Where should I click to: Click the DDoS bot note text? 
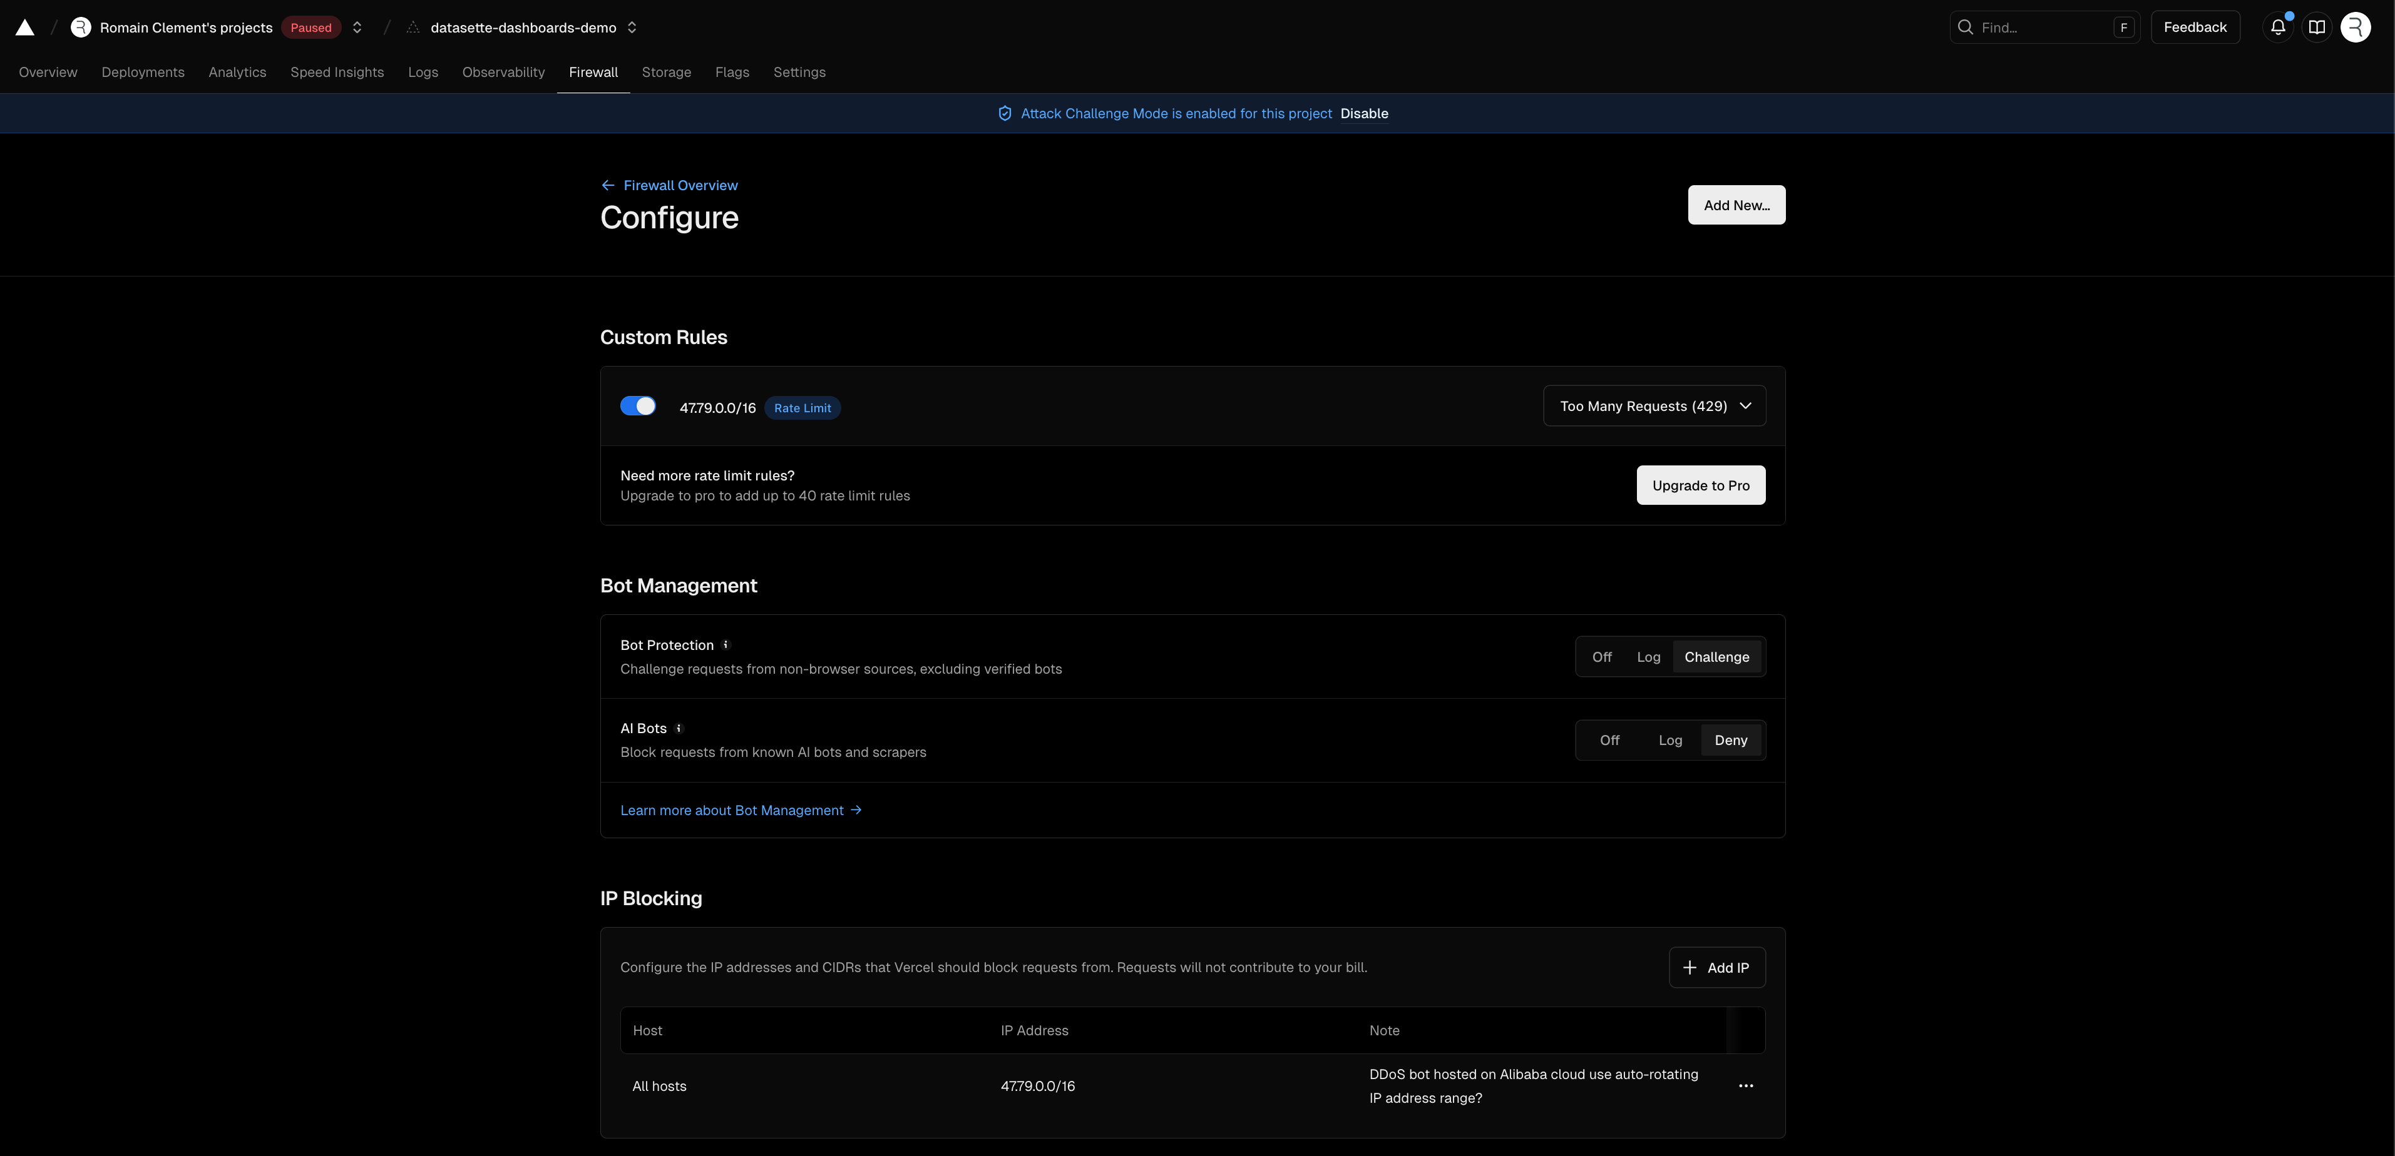[1534, 1087]
